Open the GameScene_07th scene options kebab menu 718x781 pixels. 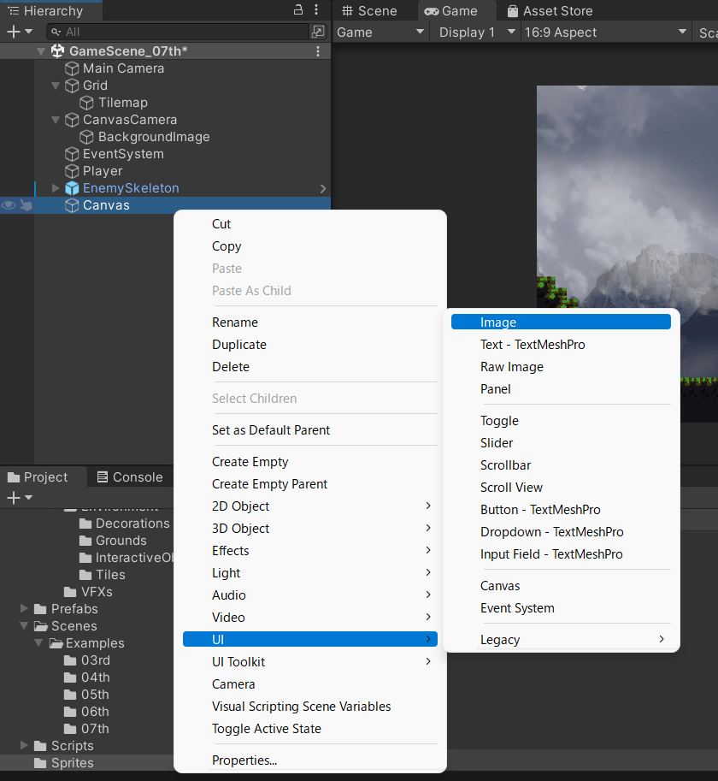point(318,51)
